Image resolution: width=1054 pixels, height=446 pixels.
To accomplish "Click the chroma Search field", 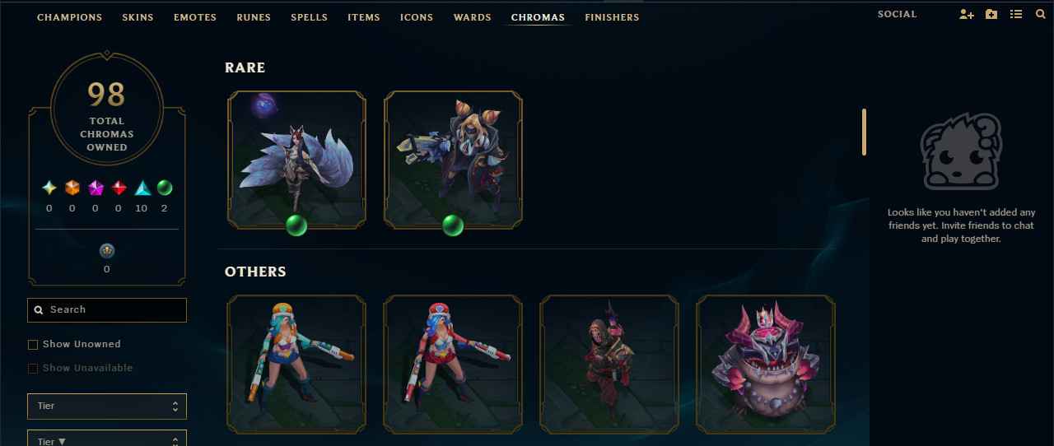I will [107, 309].
